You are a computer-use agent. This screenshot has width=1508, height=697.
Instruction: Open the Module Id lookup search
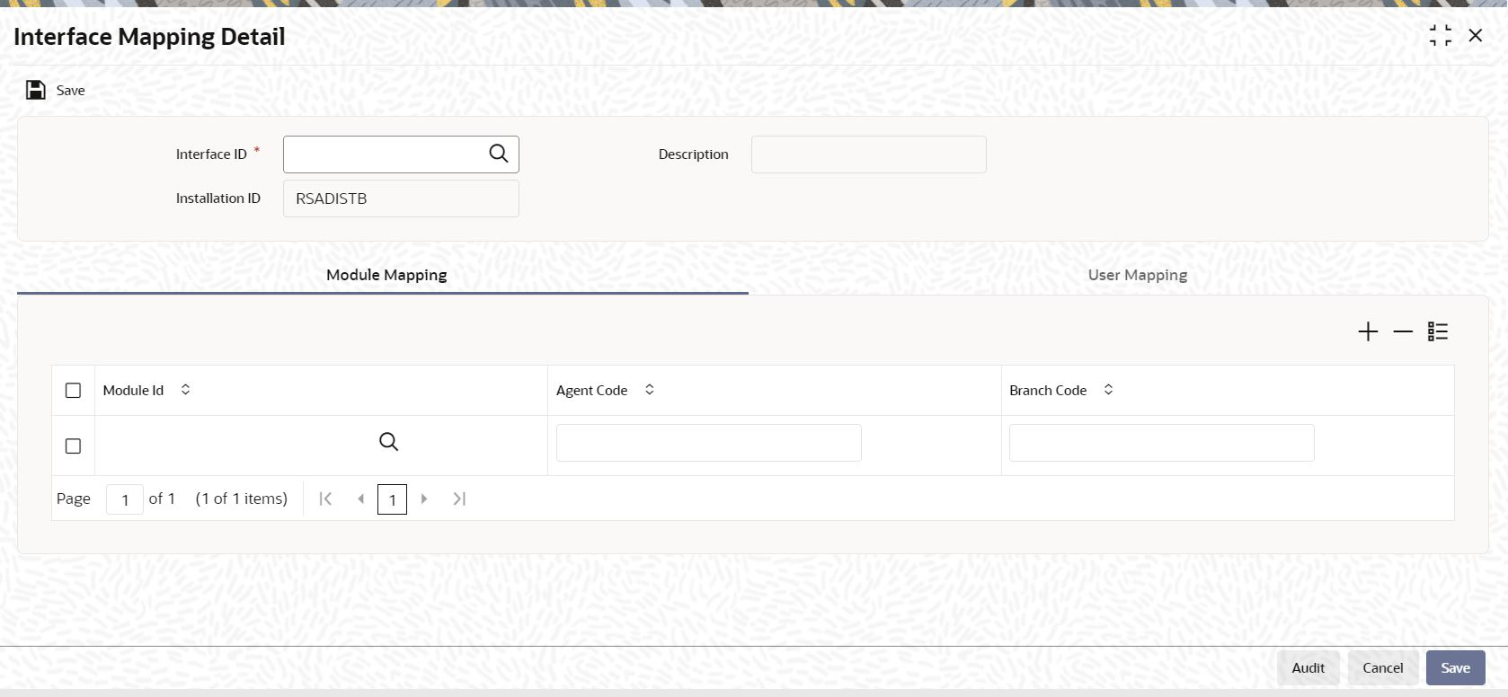[x=388, y=442]
